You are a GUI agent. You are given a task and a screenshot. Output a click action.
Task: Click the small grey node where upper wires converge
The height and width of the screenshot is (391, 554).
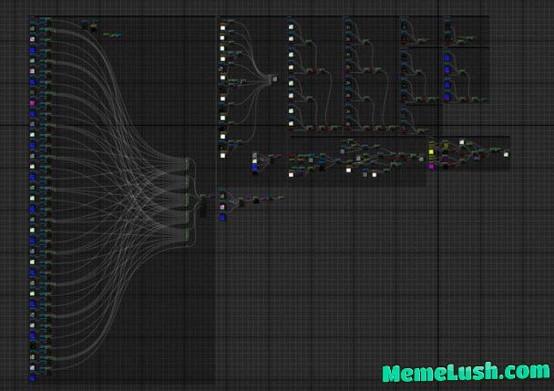point(273,79)
